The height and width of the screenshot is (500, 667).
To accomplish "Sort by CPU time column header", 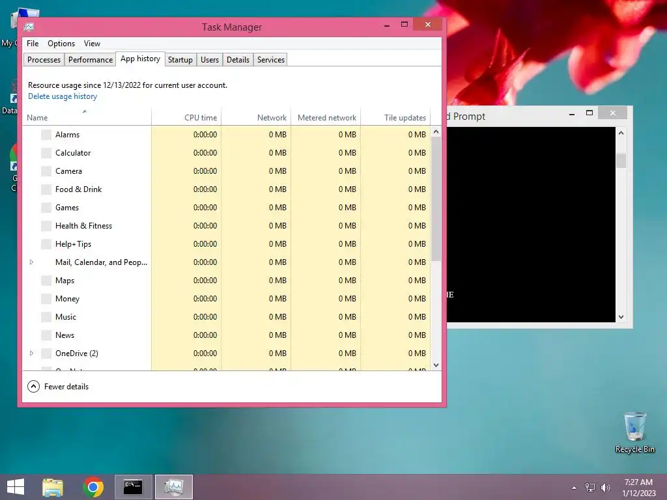I will click(x=186, y=117).
